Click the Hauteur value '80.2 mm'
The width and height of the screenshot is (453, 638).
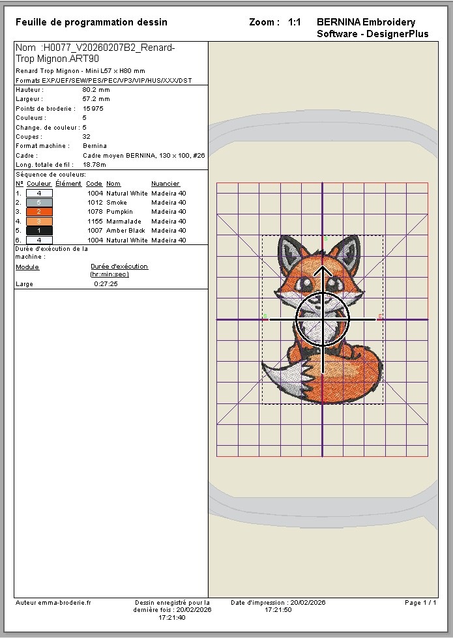(96, 89)
